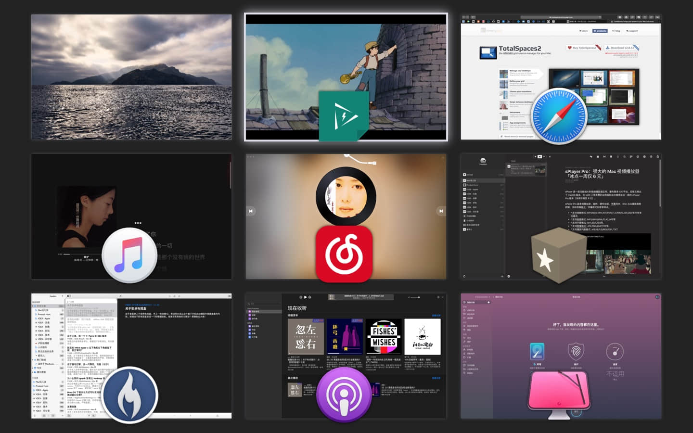693x433 pixels.
Task: Click the Podcasts play button
Action: (x=305, y=297)
